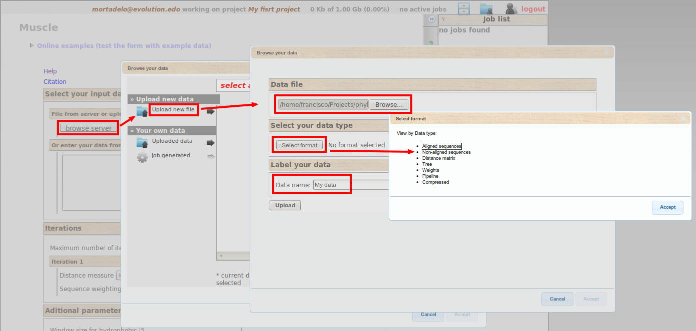
Task: Click the user accounts silhouette icon
Action: pos(511,8)
